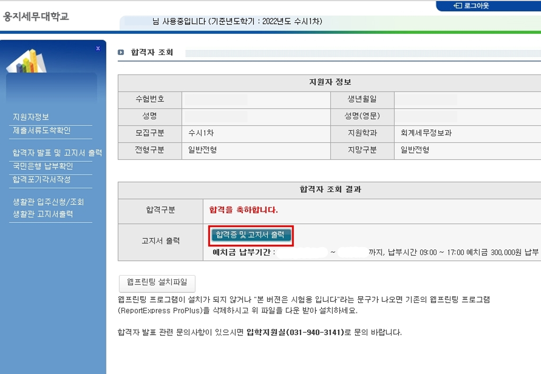The width and height of the screenshot is (541, 374).
Task: Download via 웹프린팅 설치파일 button
Action: [x=153, y=281]
